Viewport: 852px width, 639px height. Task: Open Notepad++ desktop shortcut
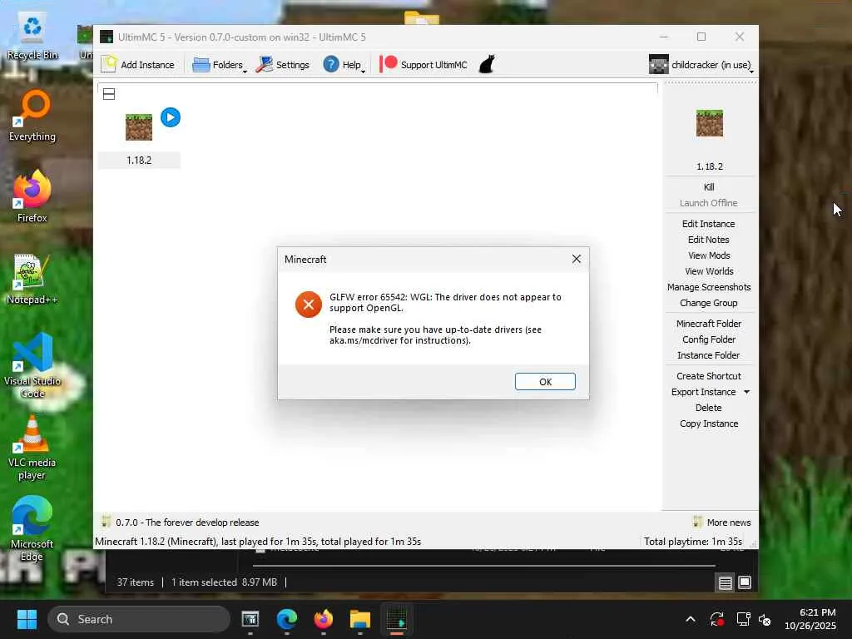pyautogui.click(x=32, y=279)
